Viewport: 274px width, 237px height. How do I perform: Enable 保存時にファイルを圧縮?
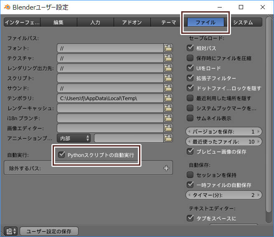click(x=190, y=58)
